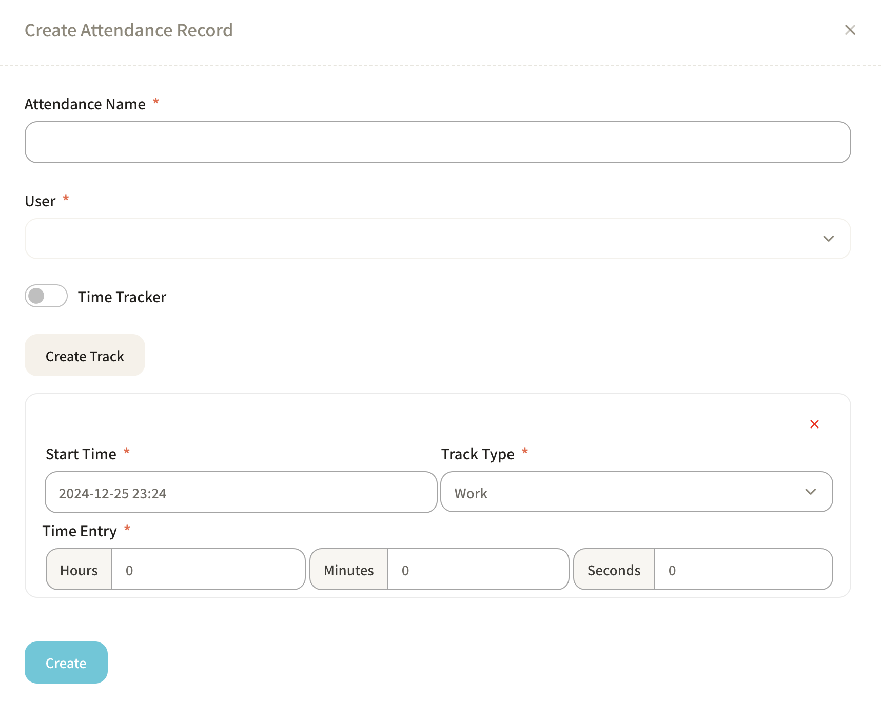Image resolution: width=881 pixels, height=701 pixels.
Task: Click the Time Tracker label text
Action: [x=122, y=297]
